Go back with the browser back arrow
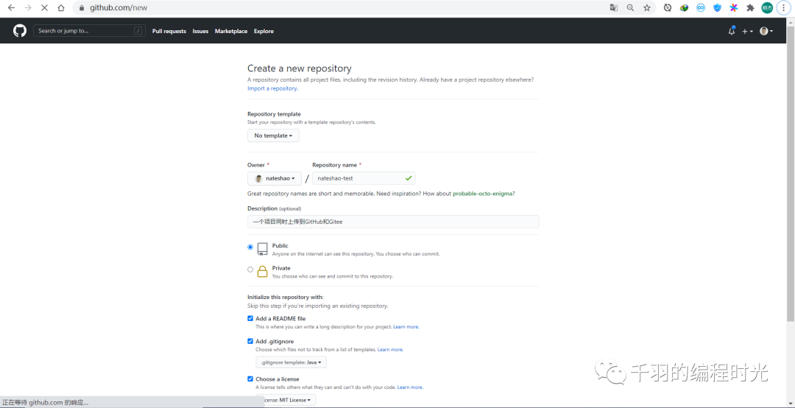 pyautogui.click(x=11, y=8)
